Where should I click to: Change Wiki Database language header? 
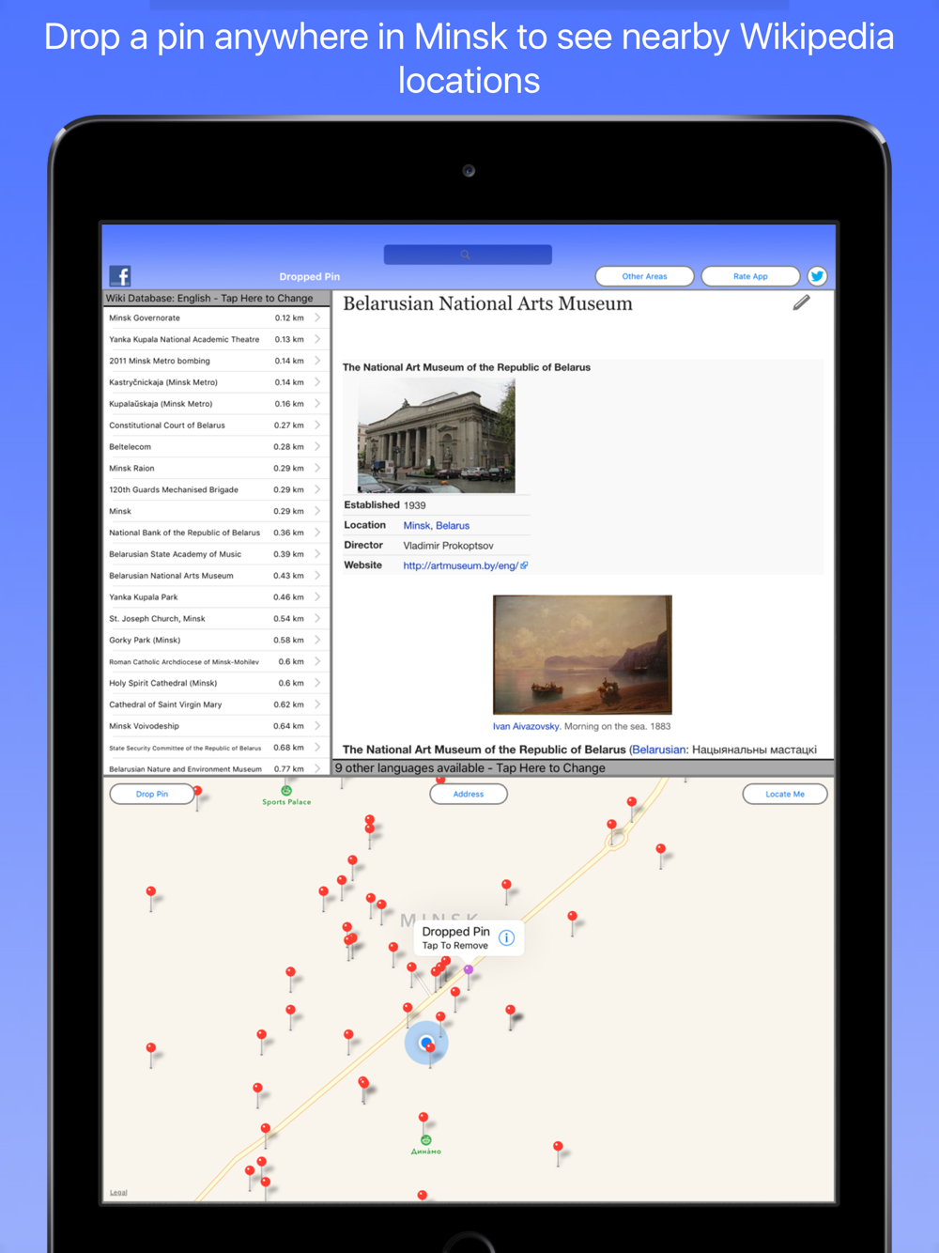point(216,299)
